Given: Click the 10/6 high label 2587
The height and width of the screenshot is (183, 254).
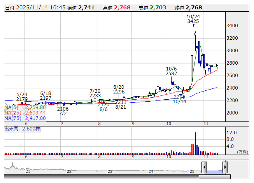Looking at the screenshot, I should pos(172,73).
